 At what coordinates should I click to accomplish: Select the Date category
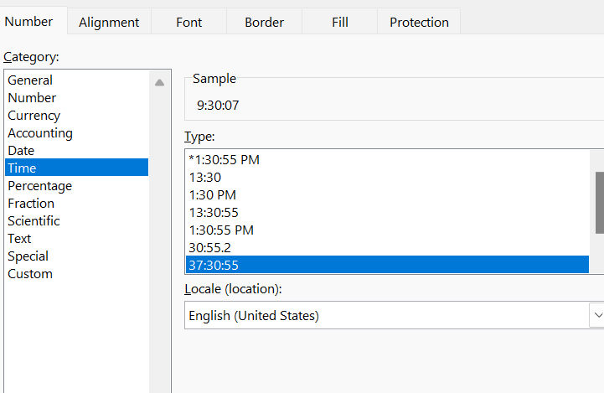77,150
